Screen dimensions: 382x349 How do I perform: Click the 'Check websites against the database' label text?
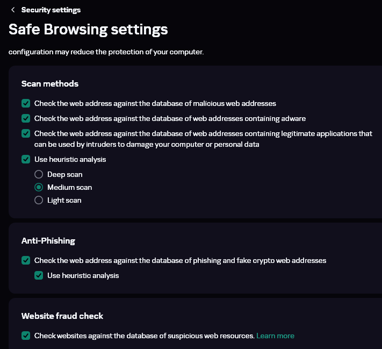coord(144,336)
